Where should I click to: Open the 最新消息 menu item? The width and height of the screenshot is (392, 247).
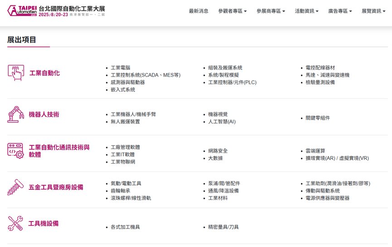(198, 11)
